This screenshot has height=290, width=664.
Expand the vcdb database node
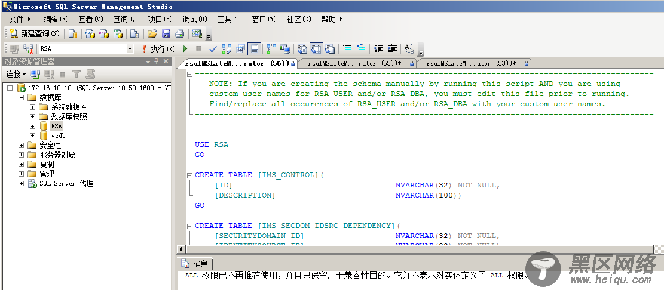tap(33, 135)
